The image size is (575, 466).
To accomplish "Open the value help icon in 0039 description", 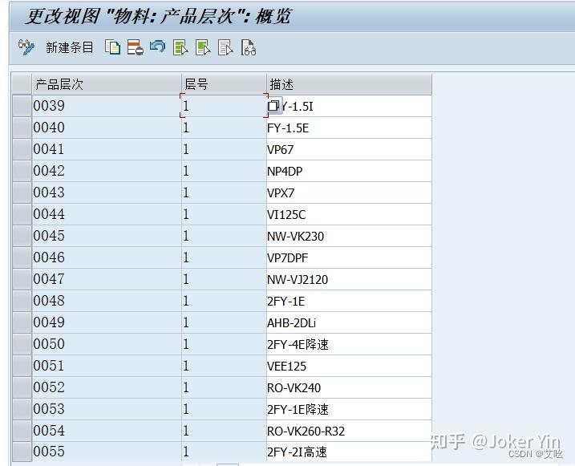I will [275, 106].
